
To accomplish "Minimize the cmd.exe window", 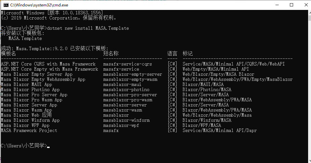I will [x=277, y=5].
